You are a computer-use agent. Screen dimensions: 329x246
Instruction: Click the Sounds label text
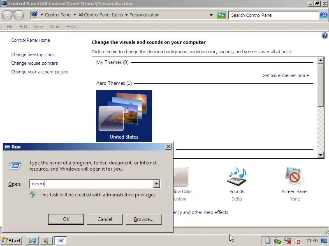pos(237,191)
